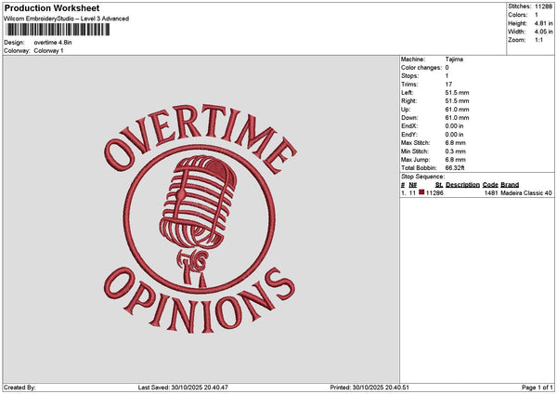
Task: Click the needle number 11 in stop row
Action: tap(412, 193)
